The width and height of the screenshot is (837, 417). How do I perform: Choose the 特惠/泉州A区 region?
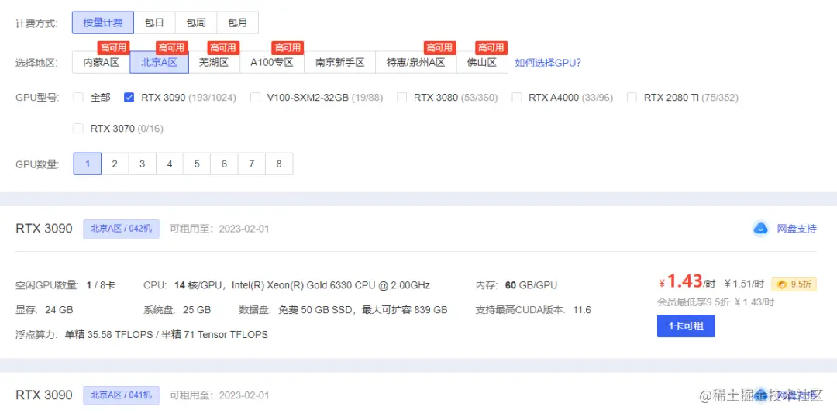[416, 63]
